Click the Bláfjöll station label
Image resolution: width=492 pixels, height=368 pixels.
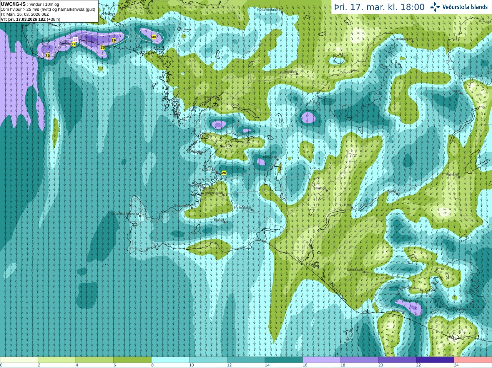(x=218, y=220)
